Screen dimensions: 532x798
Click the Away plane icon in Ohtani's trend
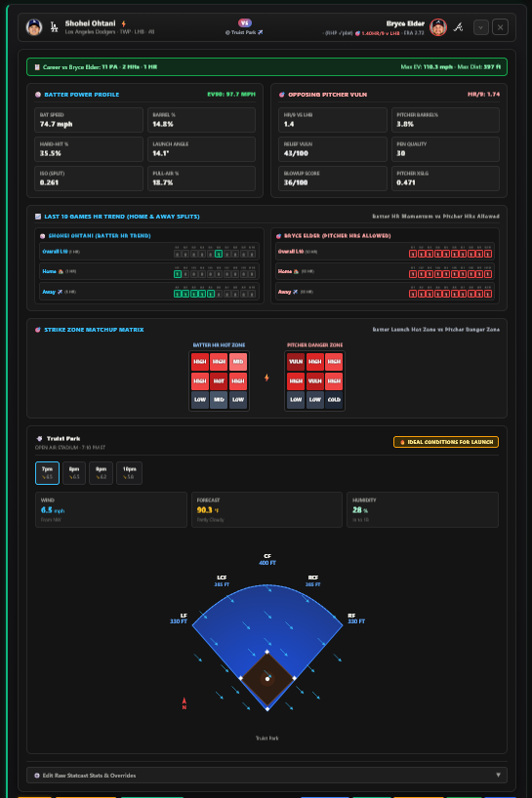click(x=60, y=292)
